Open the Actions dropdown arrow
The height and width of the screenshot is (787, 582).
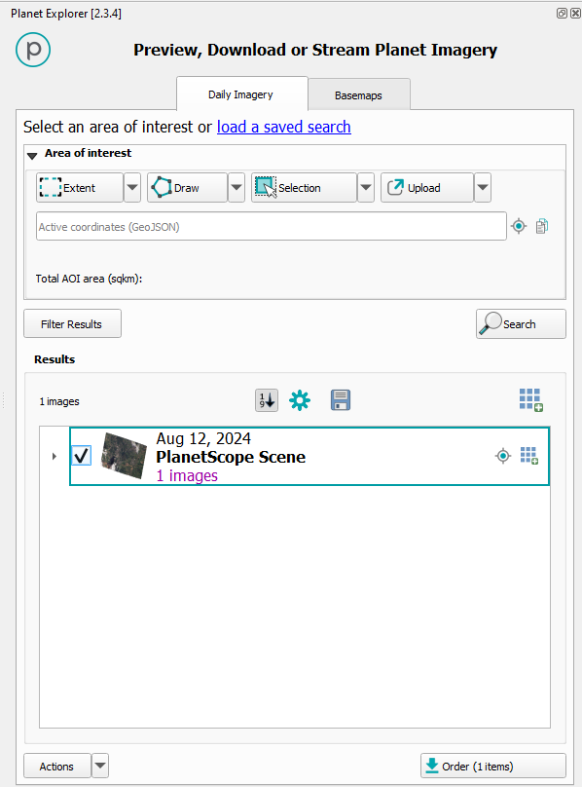[100, 766]
